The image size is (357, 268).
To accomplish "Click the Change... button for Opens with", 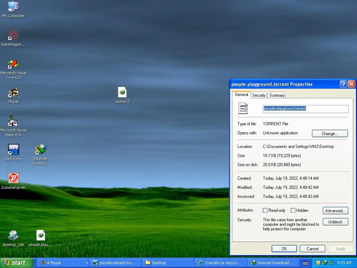I will coord(330,134).
